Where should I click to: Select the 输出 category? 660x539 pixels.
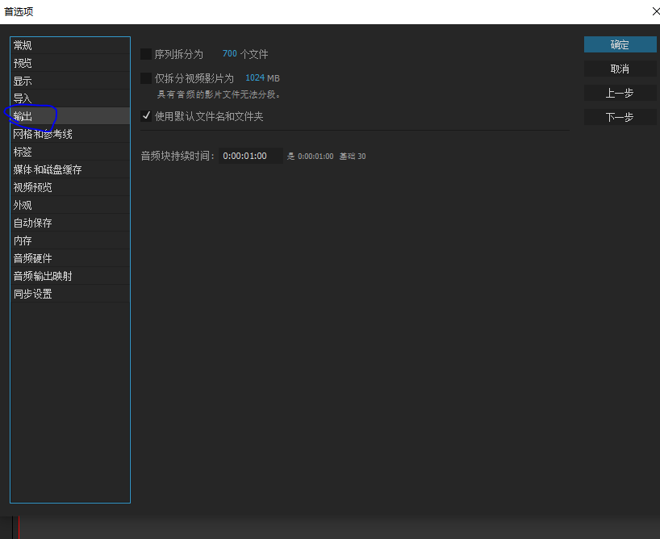point(70,116)
